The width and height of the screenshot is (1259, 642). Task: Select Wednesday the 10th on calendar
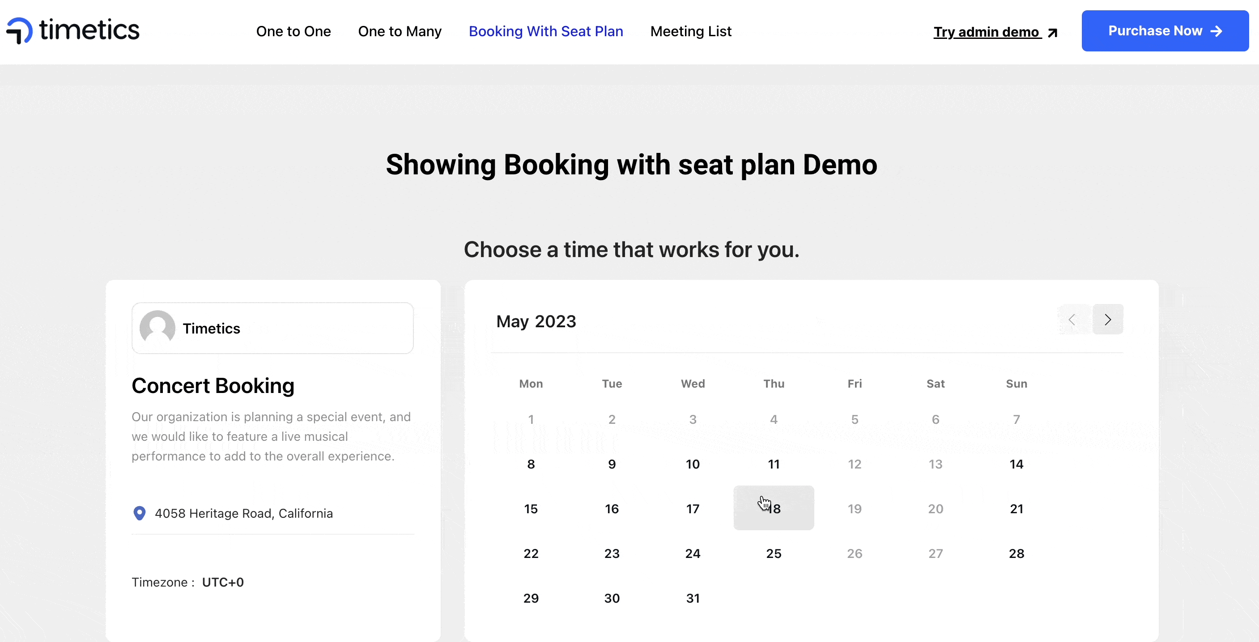693,465
